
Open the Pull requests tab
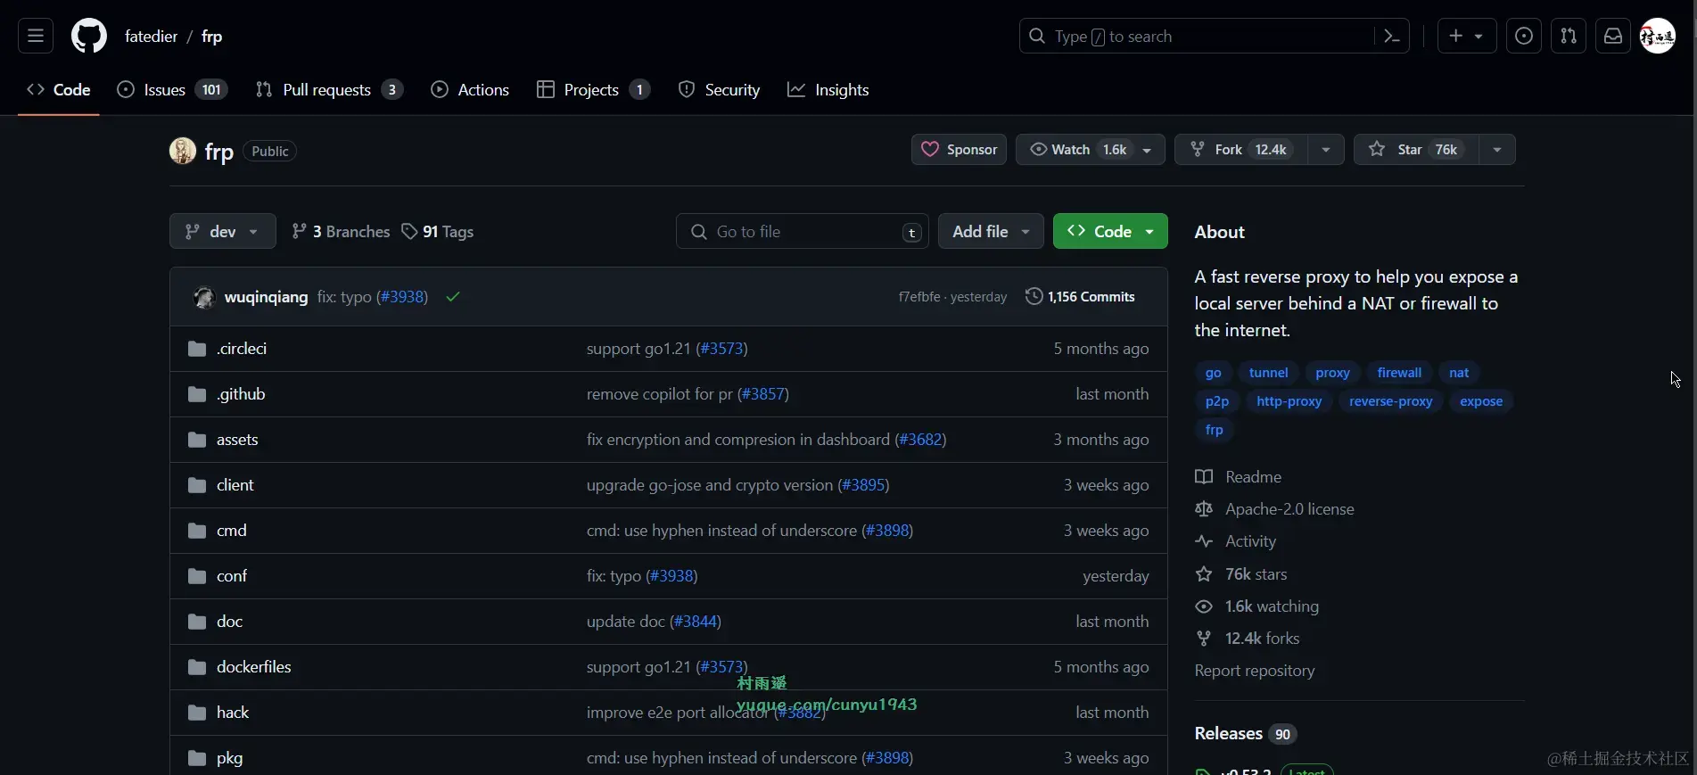pyautogui.click(x=329, y=90)
